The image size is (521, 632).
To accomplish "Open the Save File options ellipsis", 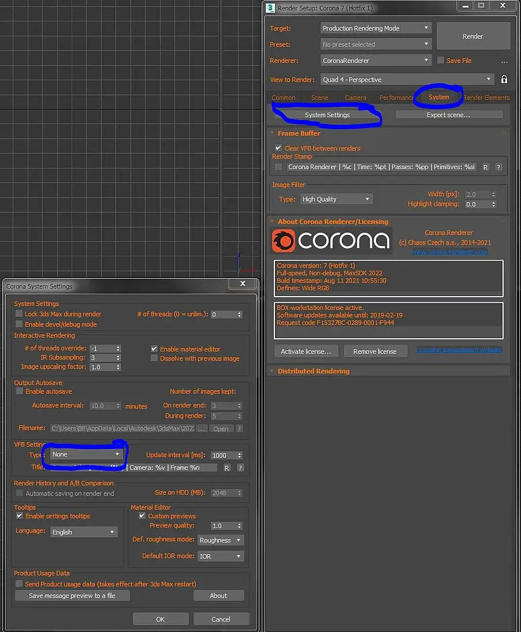I will pyautogui.click(x=504, y=61).
